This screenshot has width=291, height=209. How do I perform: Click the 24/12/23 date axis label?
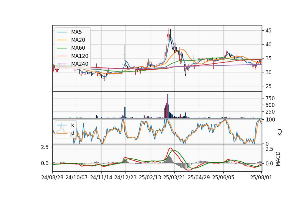[125, 177]
